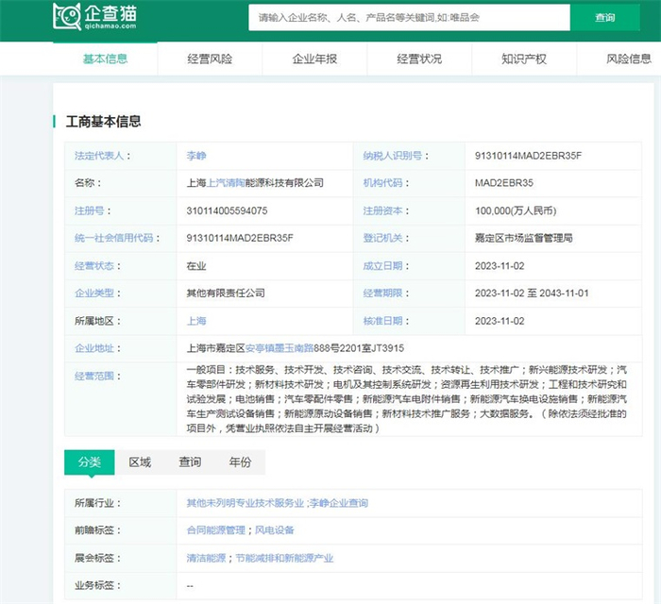
Task: Click the company search input field
Action: 409,17
